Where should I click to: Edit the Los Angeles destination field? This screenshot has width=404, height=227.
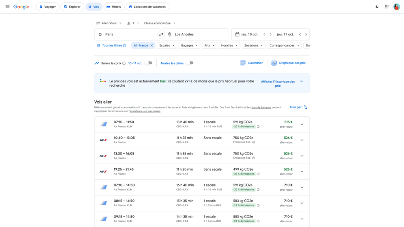(x=195, y=35)
